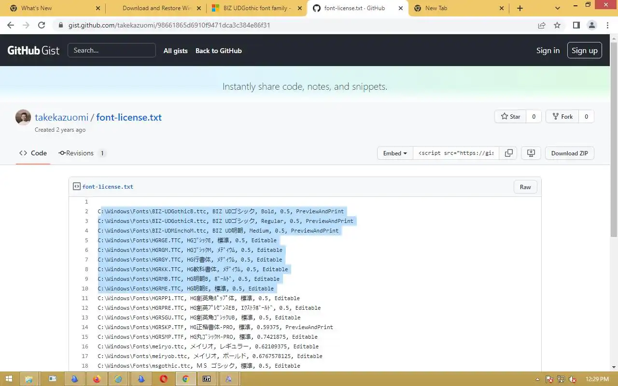618x386 pixels.
Task: Open the browser side panel icon
Action: [x=576, y=25]
